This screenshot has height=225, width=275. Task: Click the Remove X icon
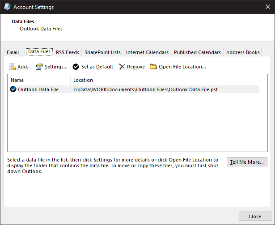point(122,67)
